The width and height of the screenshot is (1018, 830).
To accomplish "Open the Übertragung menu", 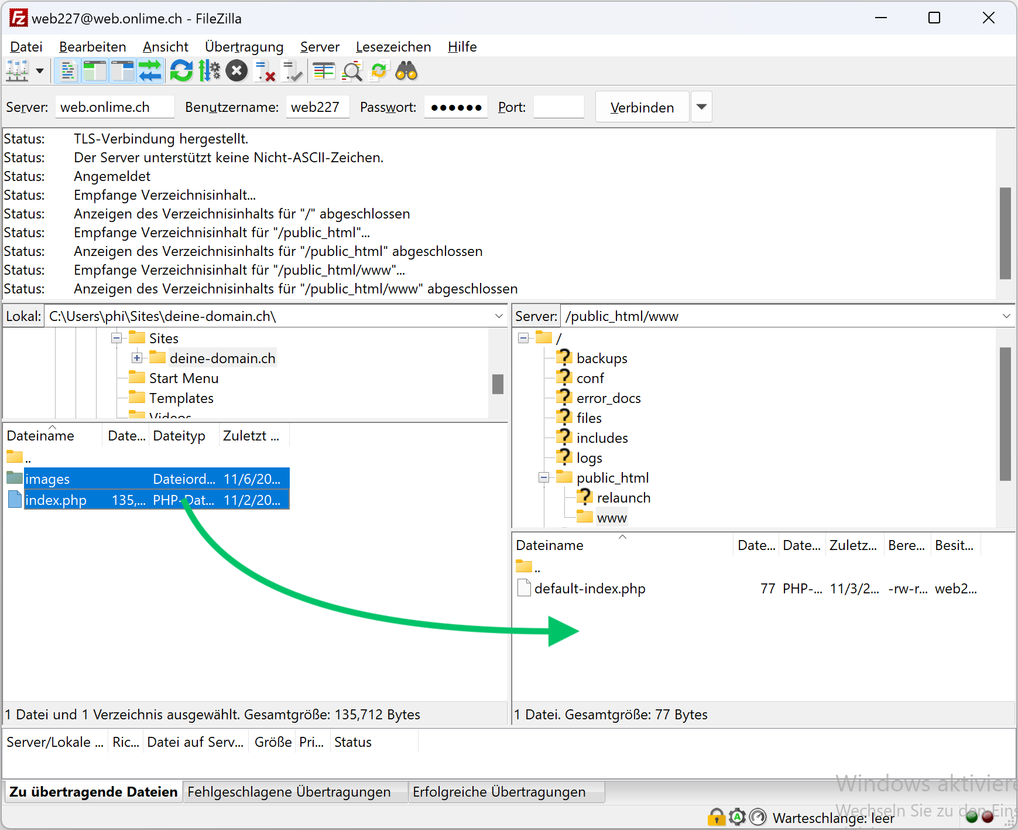I will [x=244, y=47].
